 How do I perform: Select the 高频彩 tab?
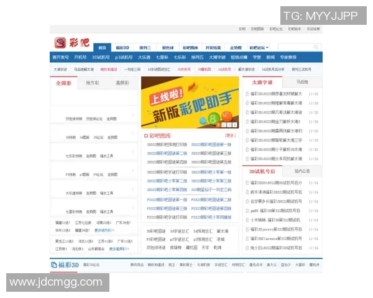[x=122, y=83]
